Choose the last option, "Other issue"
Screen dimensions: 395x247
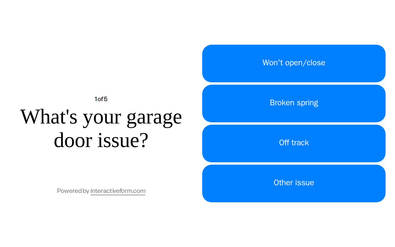pos(294,183)
